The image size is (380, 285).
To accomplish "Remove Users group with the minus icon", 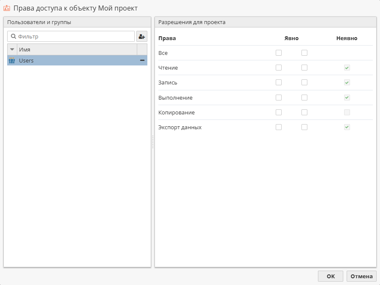I will pos(142,60).
